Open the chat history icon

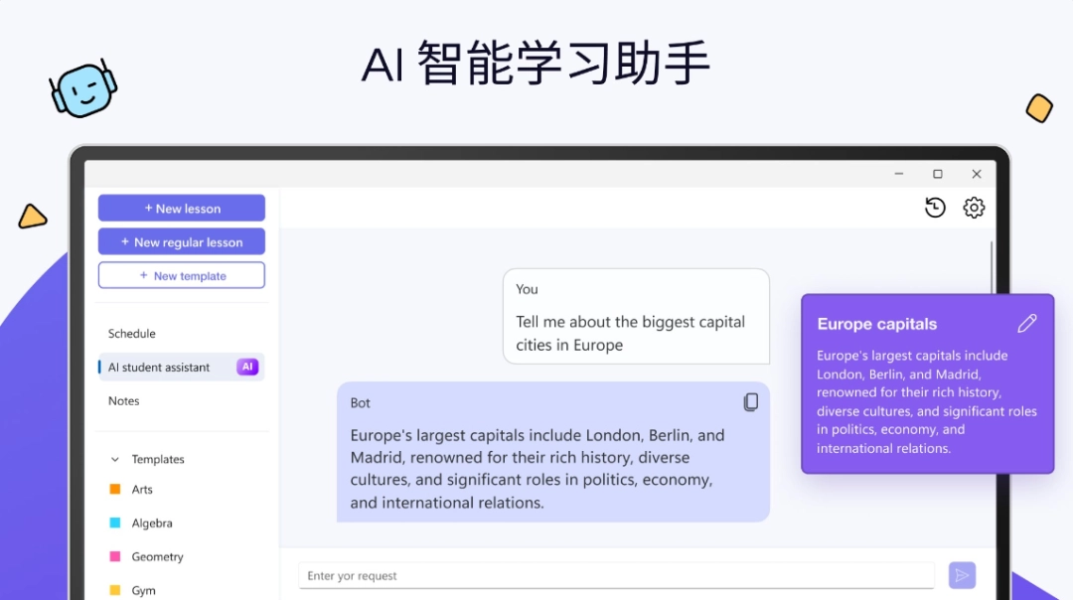coord(935,207)
